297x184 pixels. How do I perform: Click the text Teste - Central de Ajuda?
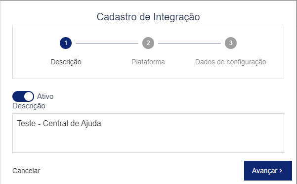click(59, 124)
